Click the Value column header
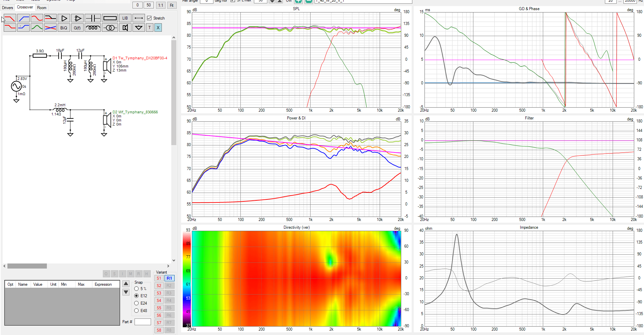This screenshot has height=335, width=644. (38, 284)
